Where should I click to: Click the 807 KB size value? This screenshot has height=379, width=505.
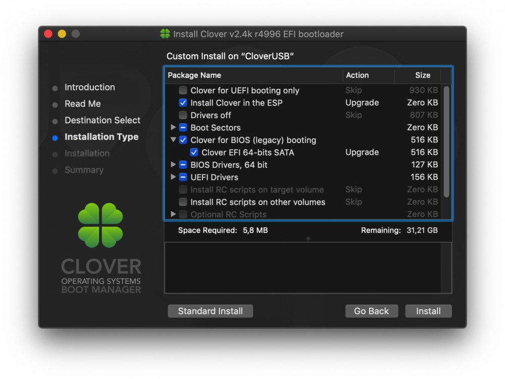(424, 115)
